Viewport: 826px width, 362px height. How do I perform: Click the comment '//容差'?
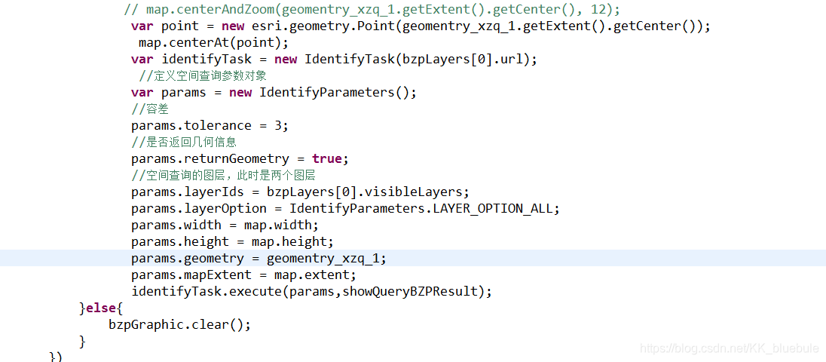tap(150, 109)
